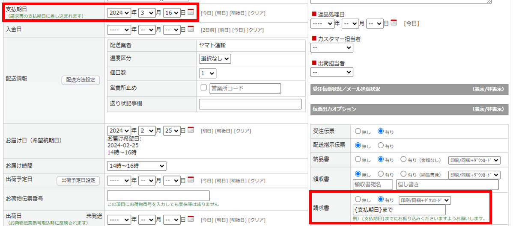Click the 出荷予定日設定 button
This screenshot has height=226, width=513.
78,181
